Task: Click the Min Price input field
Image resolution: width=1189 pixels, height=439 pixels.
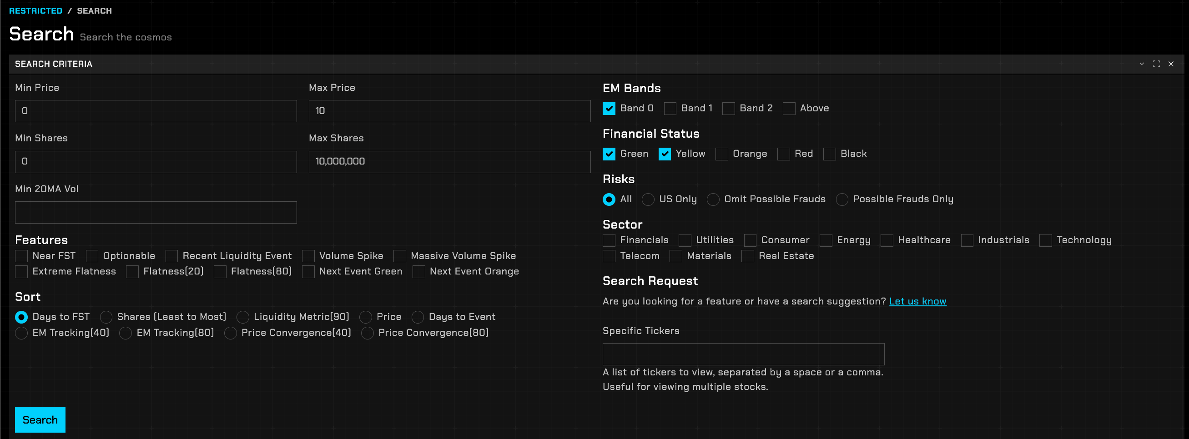Action: click(156, 111)
